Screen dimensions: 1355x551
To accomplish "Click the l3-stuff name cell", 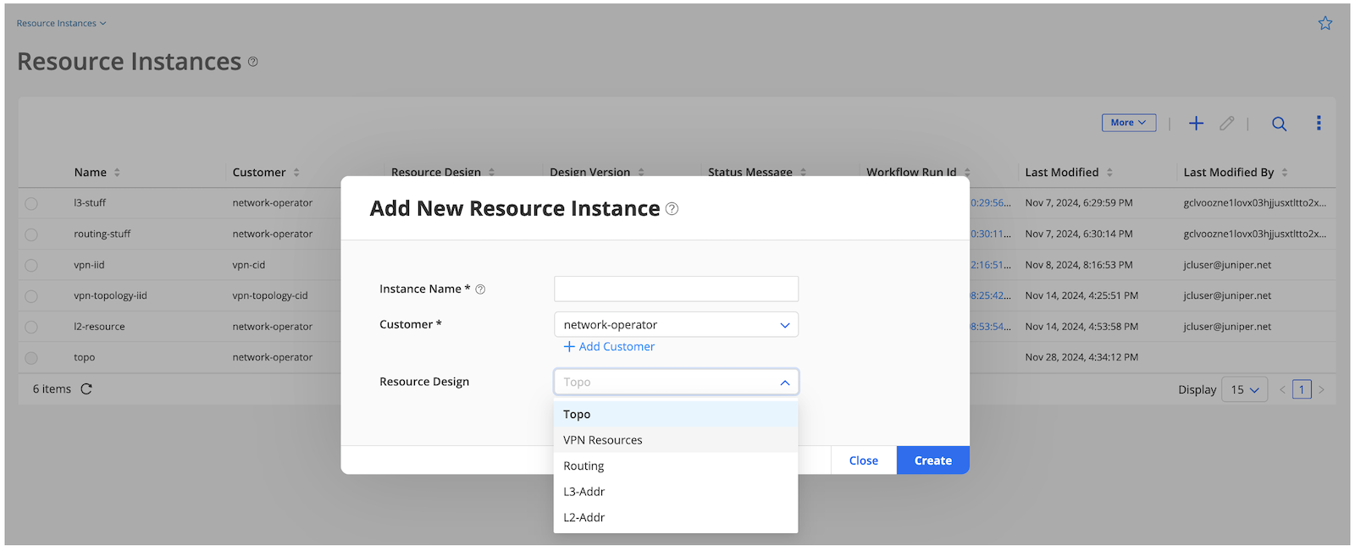I will tap(90, 203).
